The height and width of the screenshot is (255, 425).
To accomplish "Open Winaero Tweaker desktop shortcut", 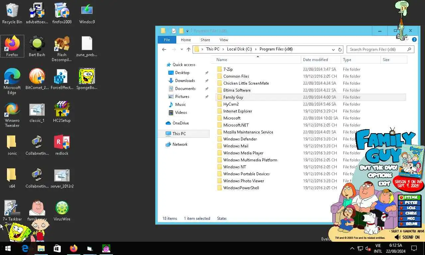I will (12, 114).
